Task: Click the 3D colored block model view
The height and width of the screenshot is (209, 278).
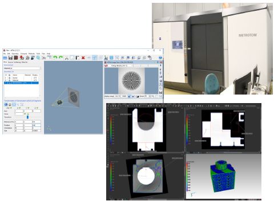Action: point(223,176)
